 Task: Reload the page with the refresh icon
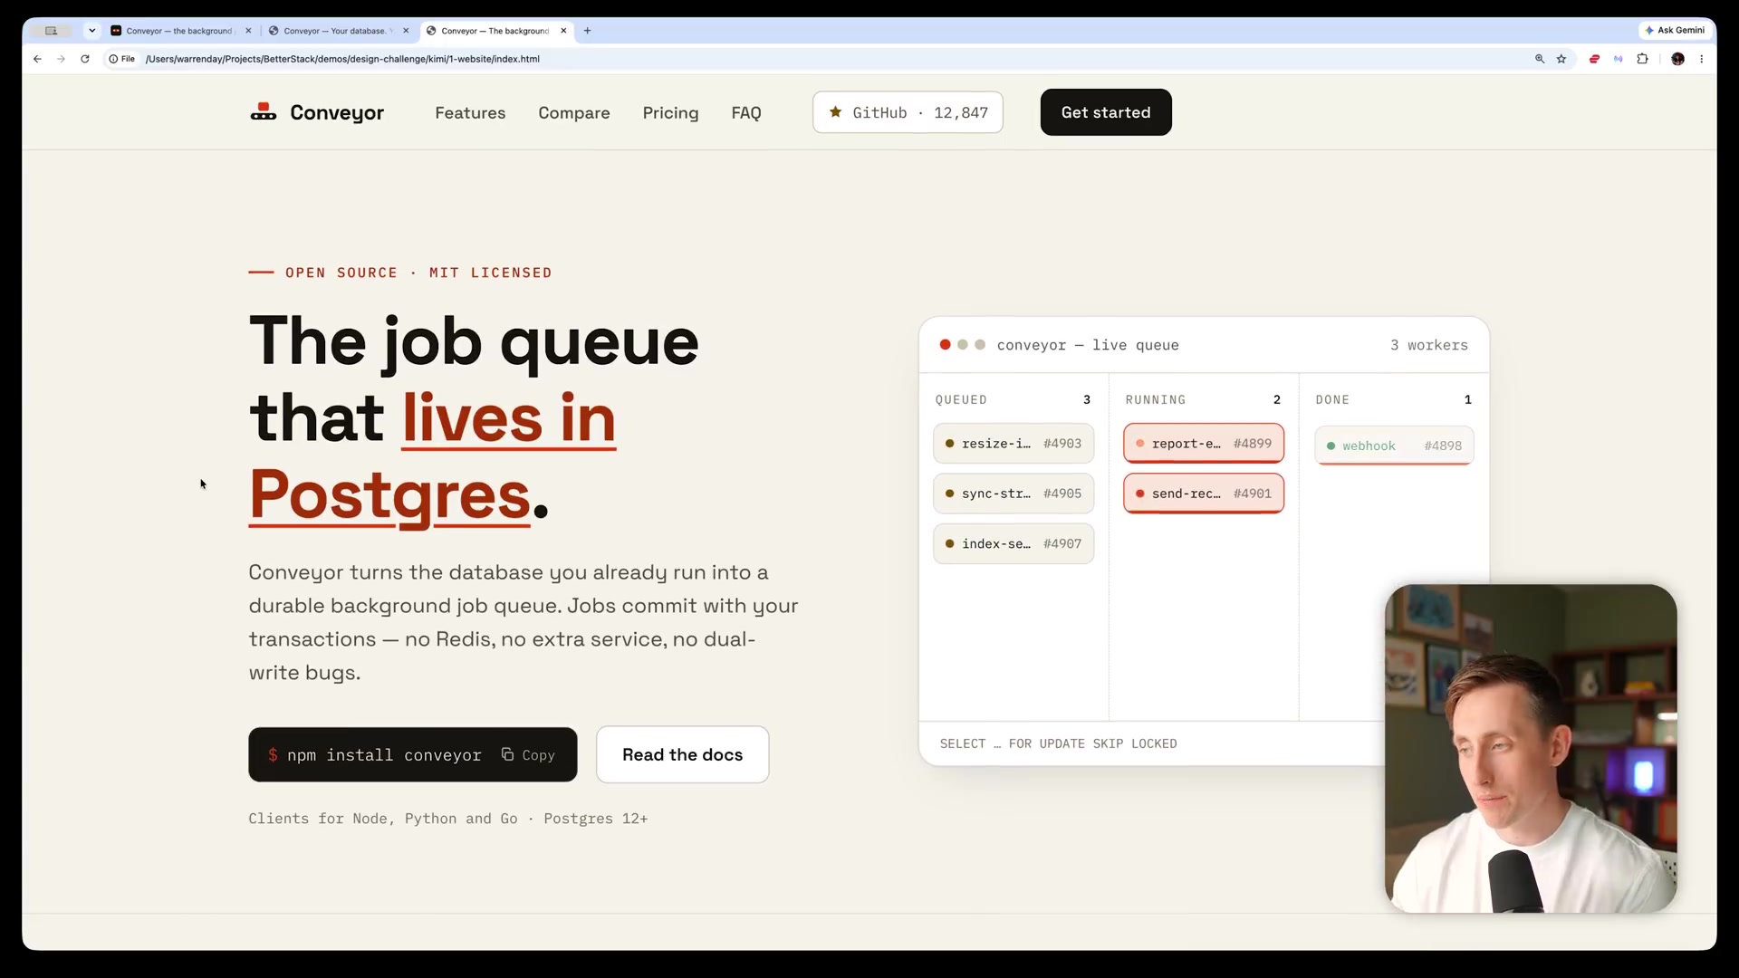pos(85,59)
